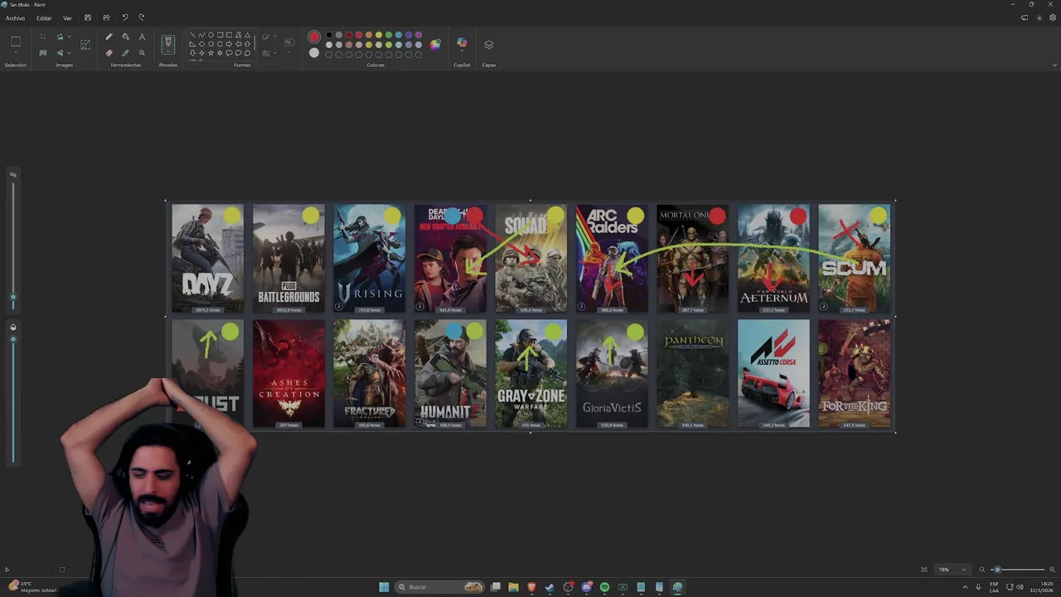This screenshot has height=597, width=1061.
Task: Click the Undo arrow
Action: pyautogui.click(x=125, y=17)
